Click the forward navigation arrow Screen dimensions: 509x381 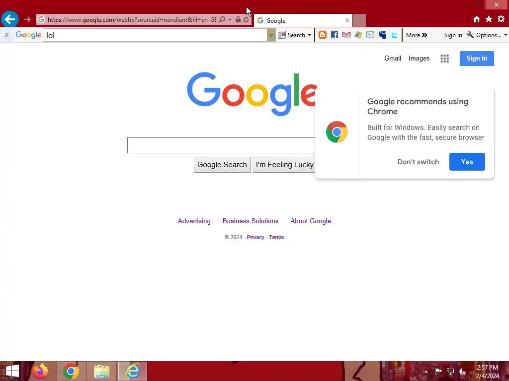coord(27,20)
